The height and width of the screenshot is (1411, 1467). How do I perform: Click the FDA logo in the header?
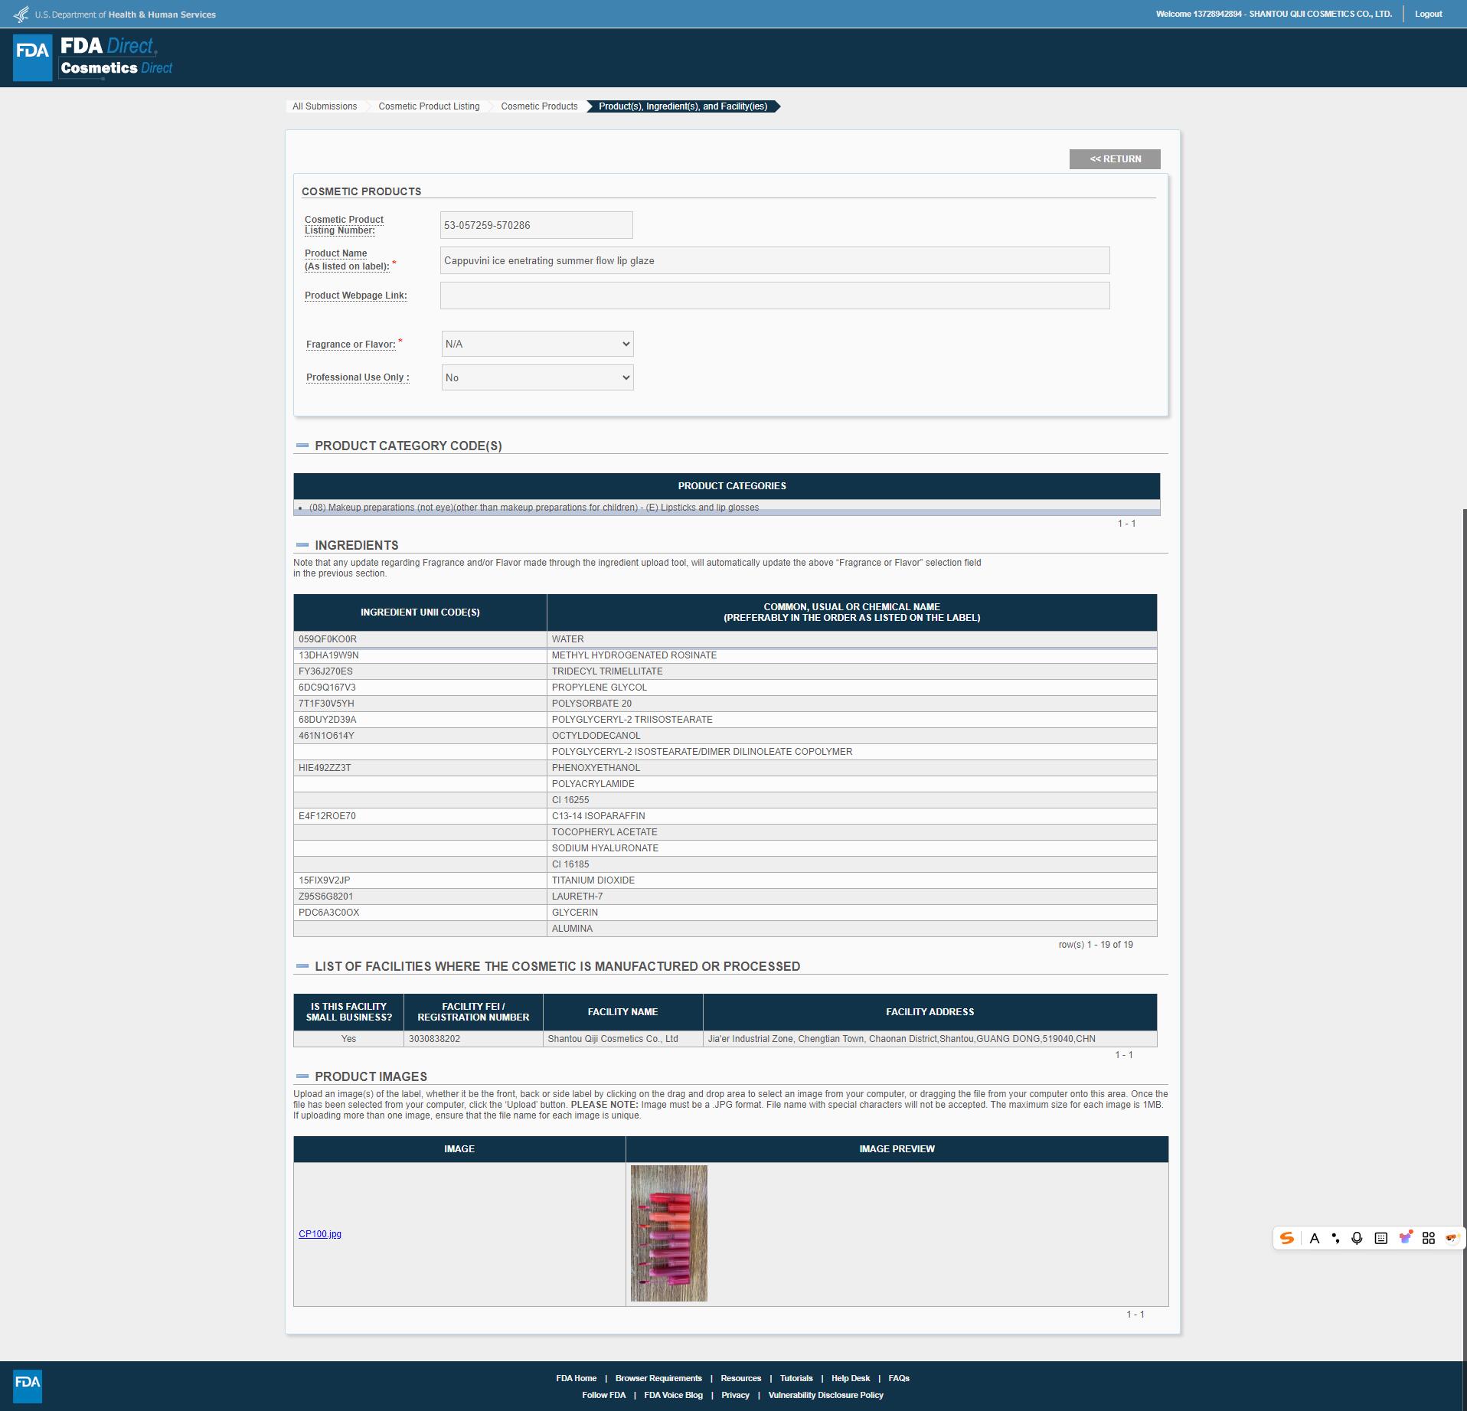point(32,57)
